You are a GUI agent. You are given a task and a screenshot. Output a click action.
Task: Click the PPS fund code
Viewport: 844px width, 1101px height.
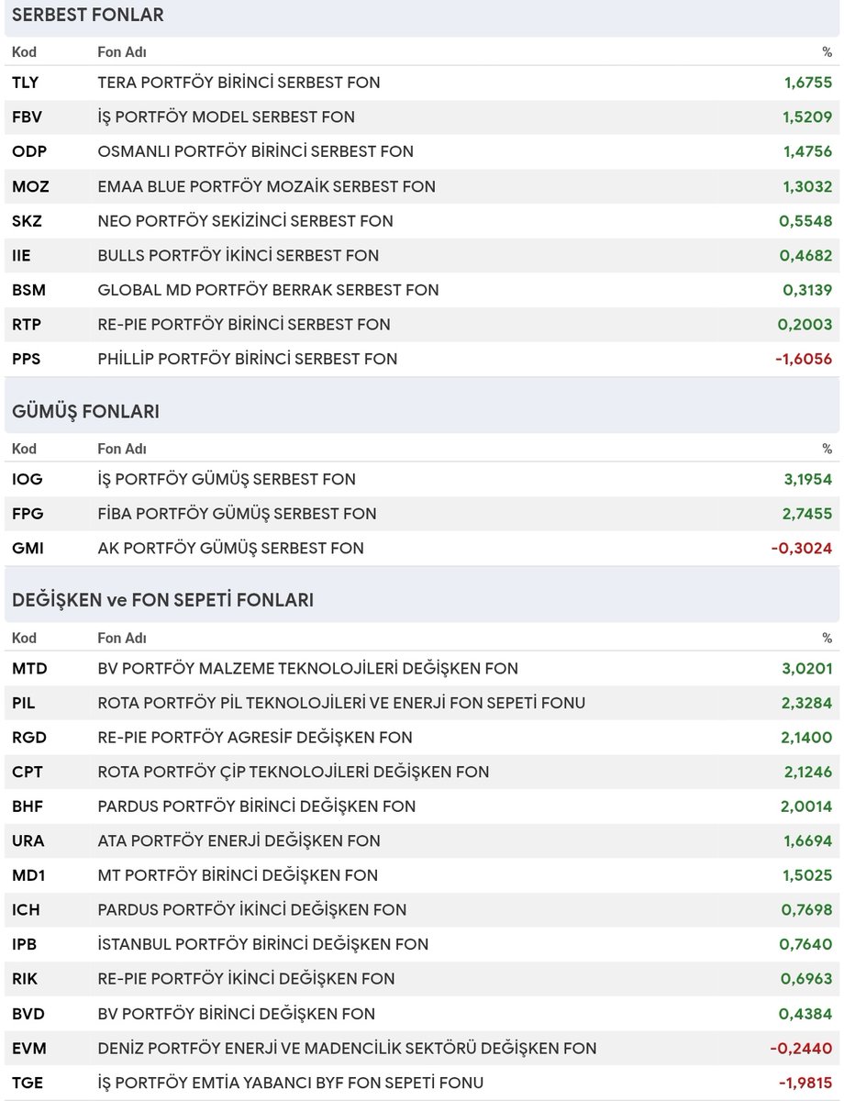(x=27, y=359)
